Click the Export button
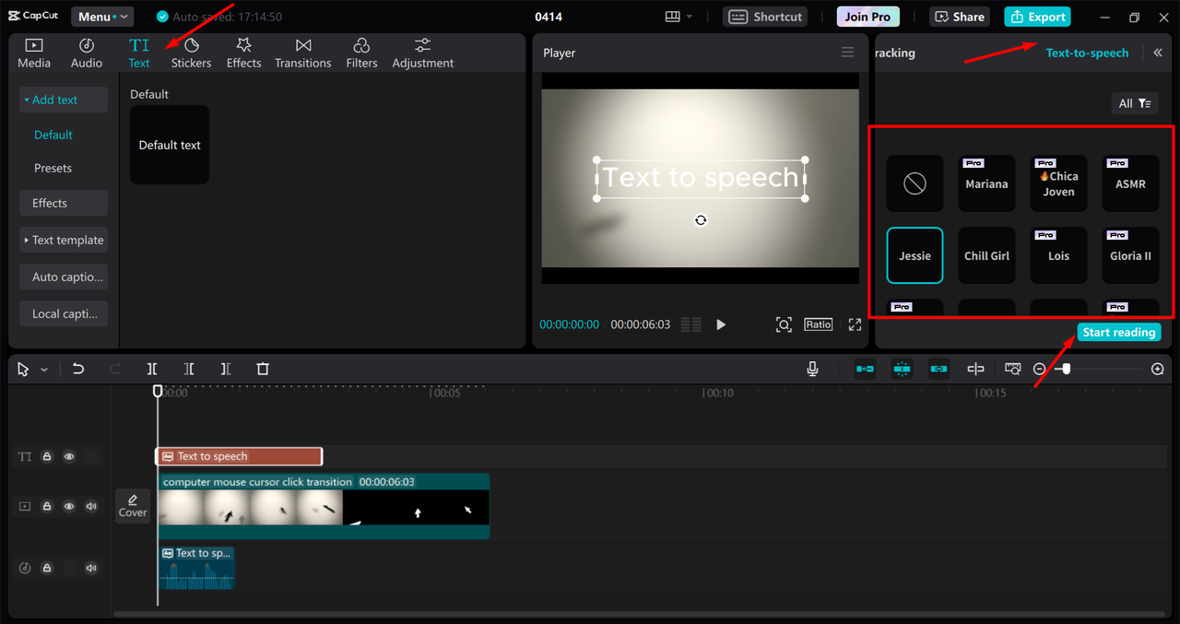The width and height of the screenshot is (1180, 624). [1037, 17]
